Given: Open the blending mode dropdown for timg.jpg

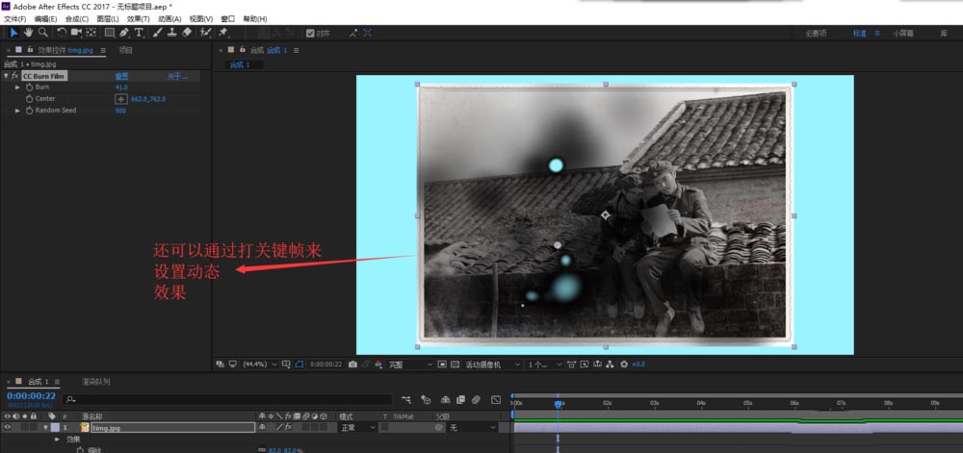Looking at the screenshot, I should (357, 427).
